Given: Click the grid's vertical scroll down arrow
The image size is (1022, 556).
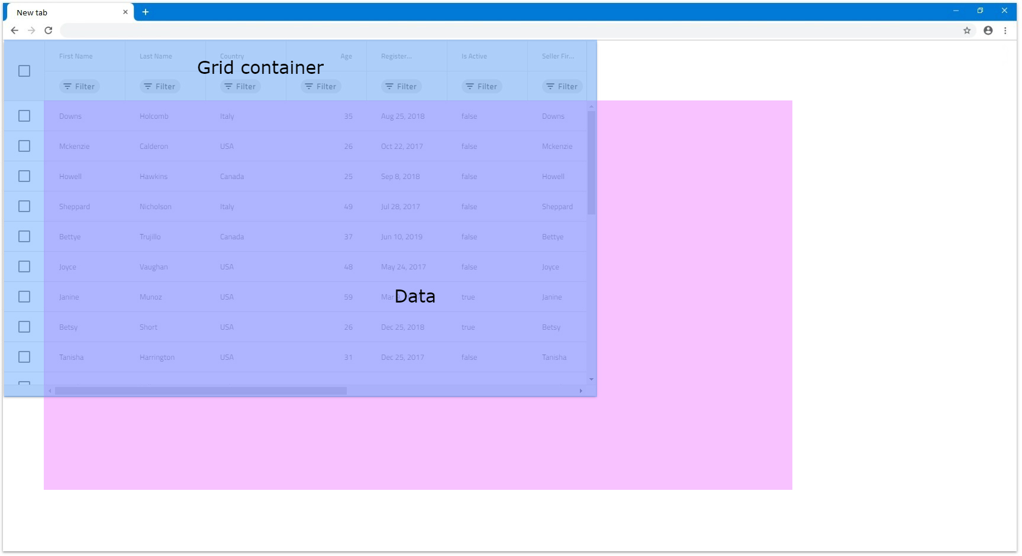Looking at the screenshot, I should click(x=591, y=379).
